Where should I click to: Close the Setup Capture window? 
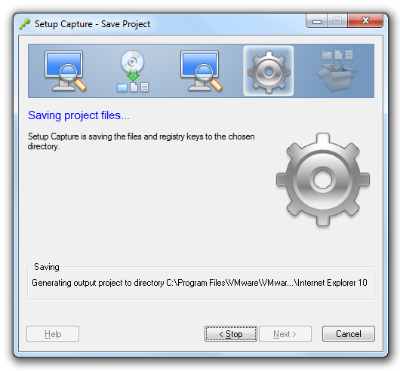pyautogui.click(x=365, y=20)
